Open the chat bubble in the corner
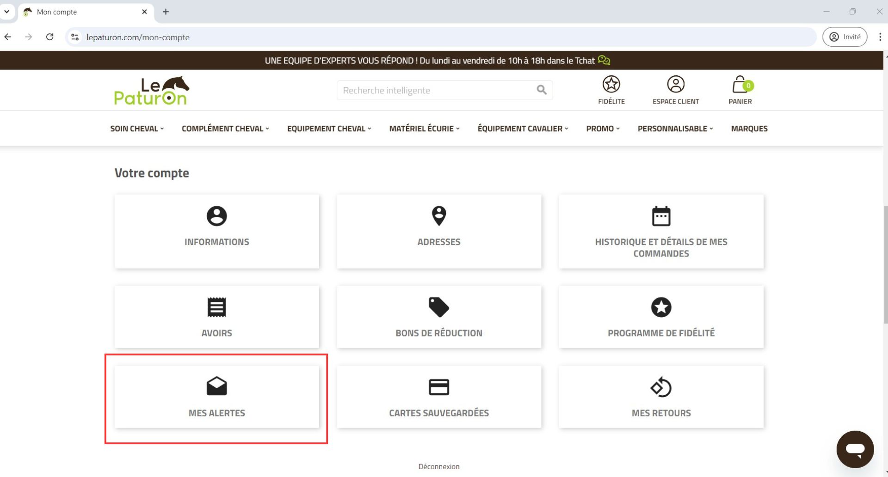Viewport: 888px width, 477px height. (855, 449)
